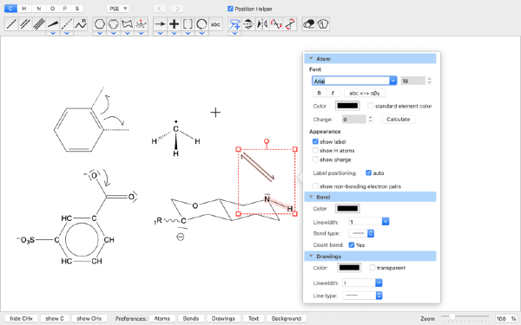
Task: Toggle Count bond Yes checkbox
Action: coord(352,245)
